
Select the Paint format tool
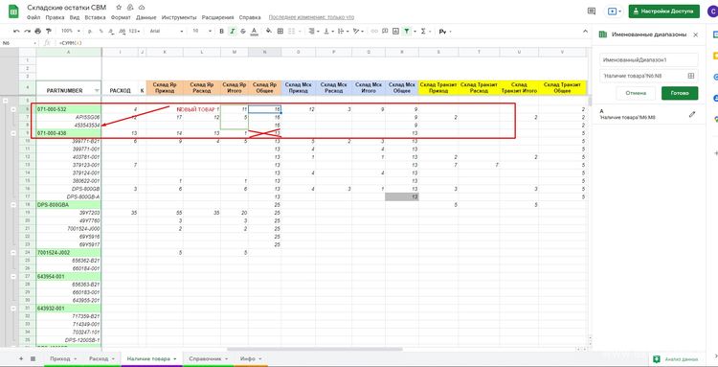click(x=49, y=32)
